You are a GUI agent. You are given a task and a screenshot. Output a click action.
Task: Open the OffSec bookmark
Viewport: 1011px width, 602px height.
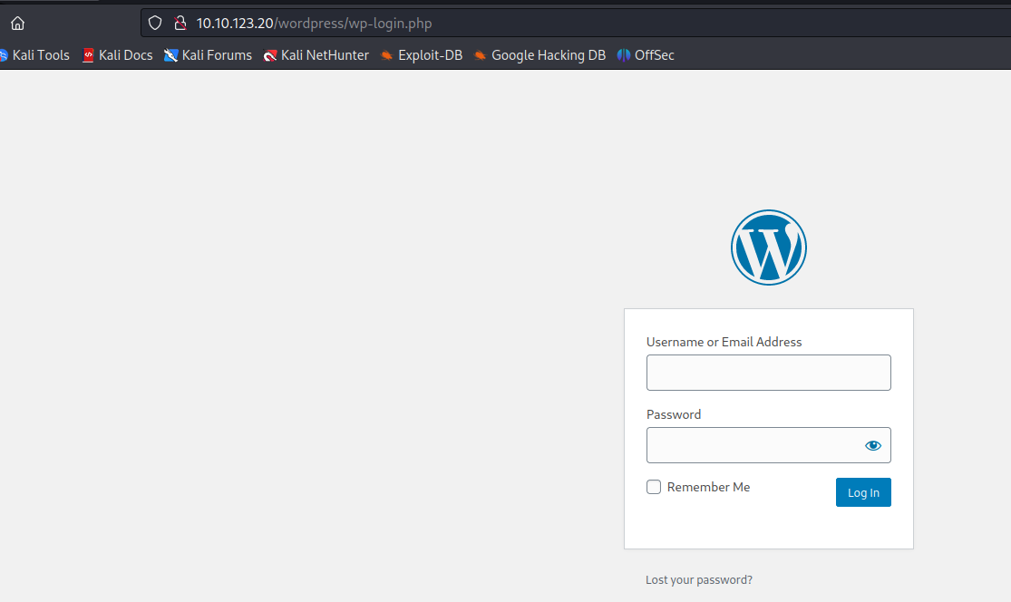(x=646, y=55)
